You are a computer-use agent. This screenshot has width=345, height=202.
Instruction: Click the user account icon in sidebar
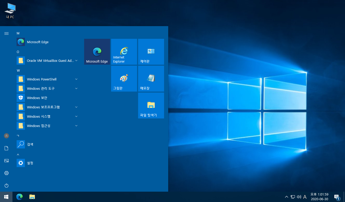click(6, 136)
